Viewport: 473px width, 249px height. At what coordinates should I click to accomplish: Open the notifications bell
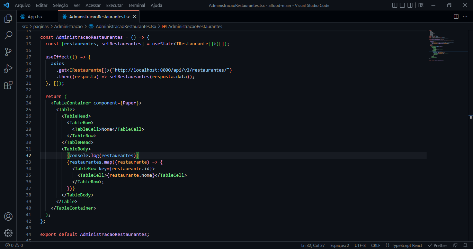coord(465,246)
